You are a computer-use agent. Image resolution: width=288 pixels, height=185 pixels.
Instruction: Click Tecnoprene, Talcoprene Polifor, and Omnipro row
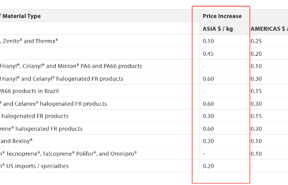(68, 154)
